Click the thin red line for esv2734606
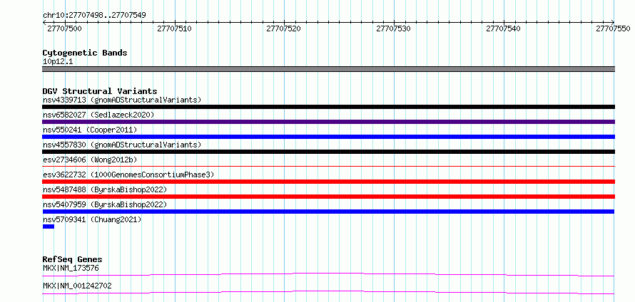Screen dimensions: 635x302 [x=328, y=166]
